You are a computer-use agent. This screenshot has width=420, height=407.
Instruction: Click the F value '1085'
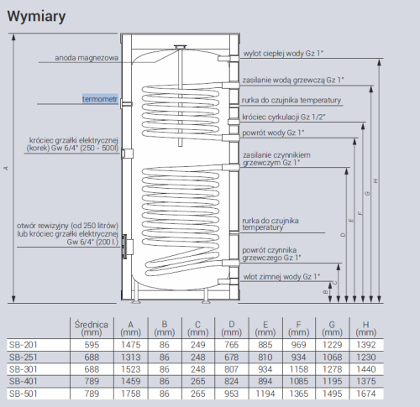tap(299, 381)
